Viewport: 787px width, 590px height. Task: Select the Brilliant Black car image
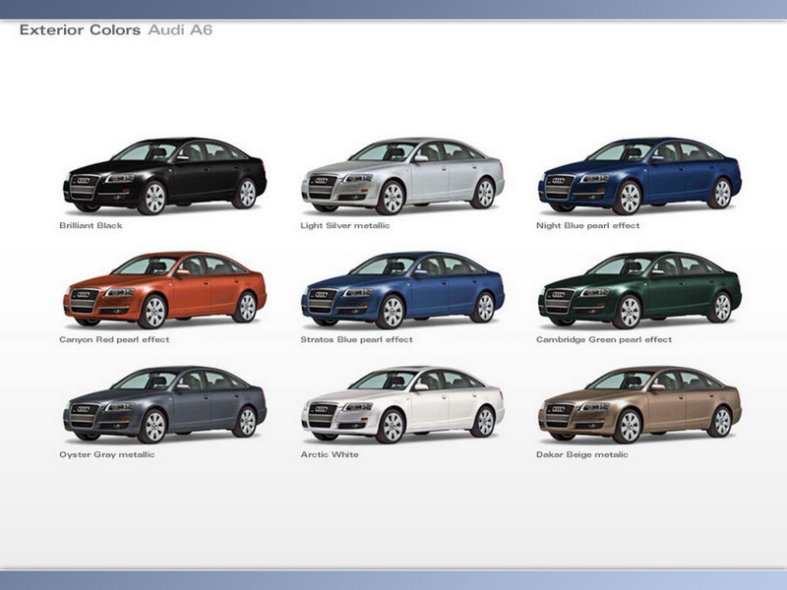(164, 176)
